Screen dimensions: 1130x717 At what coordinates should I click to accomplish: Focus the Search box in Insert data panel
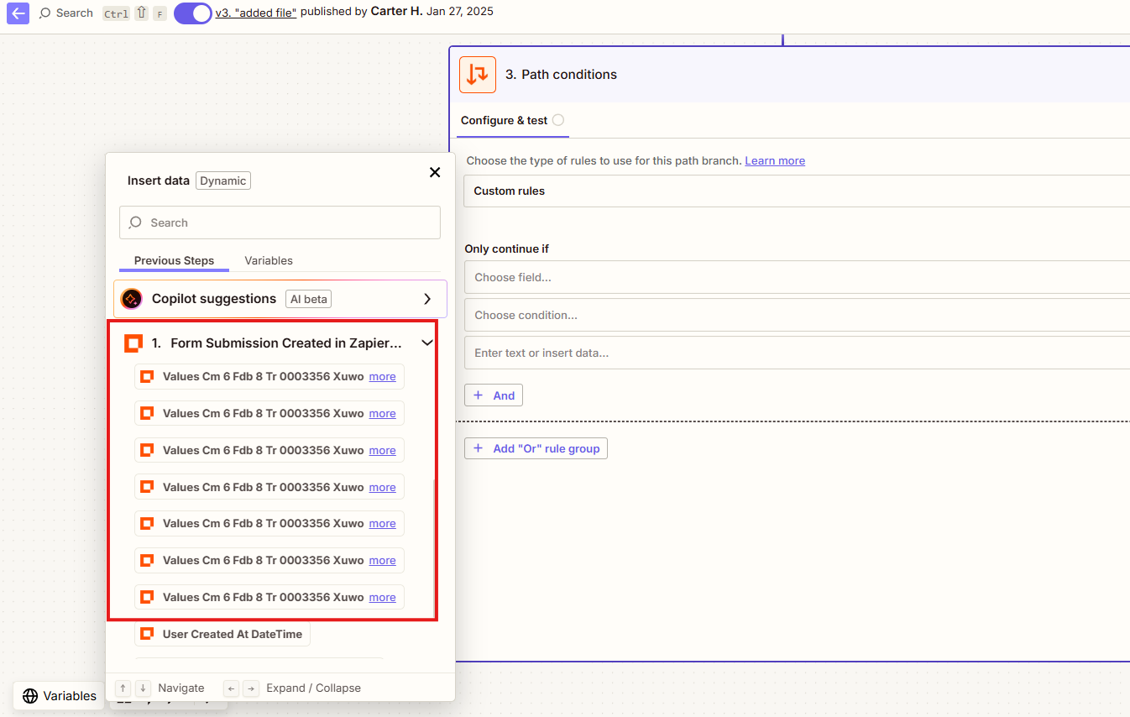280,222
